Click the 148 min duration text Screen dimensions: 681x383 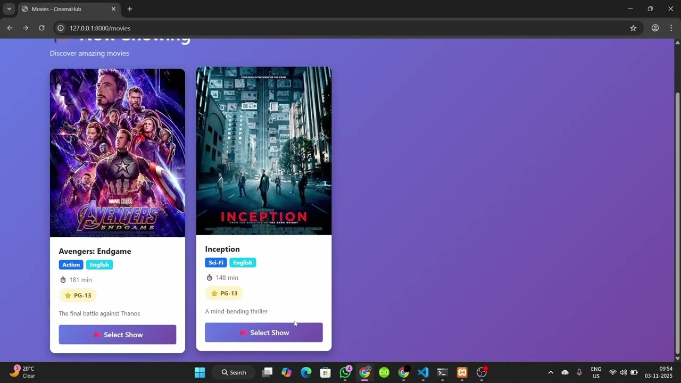pos(227,278)
